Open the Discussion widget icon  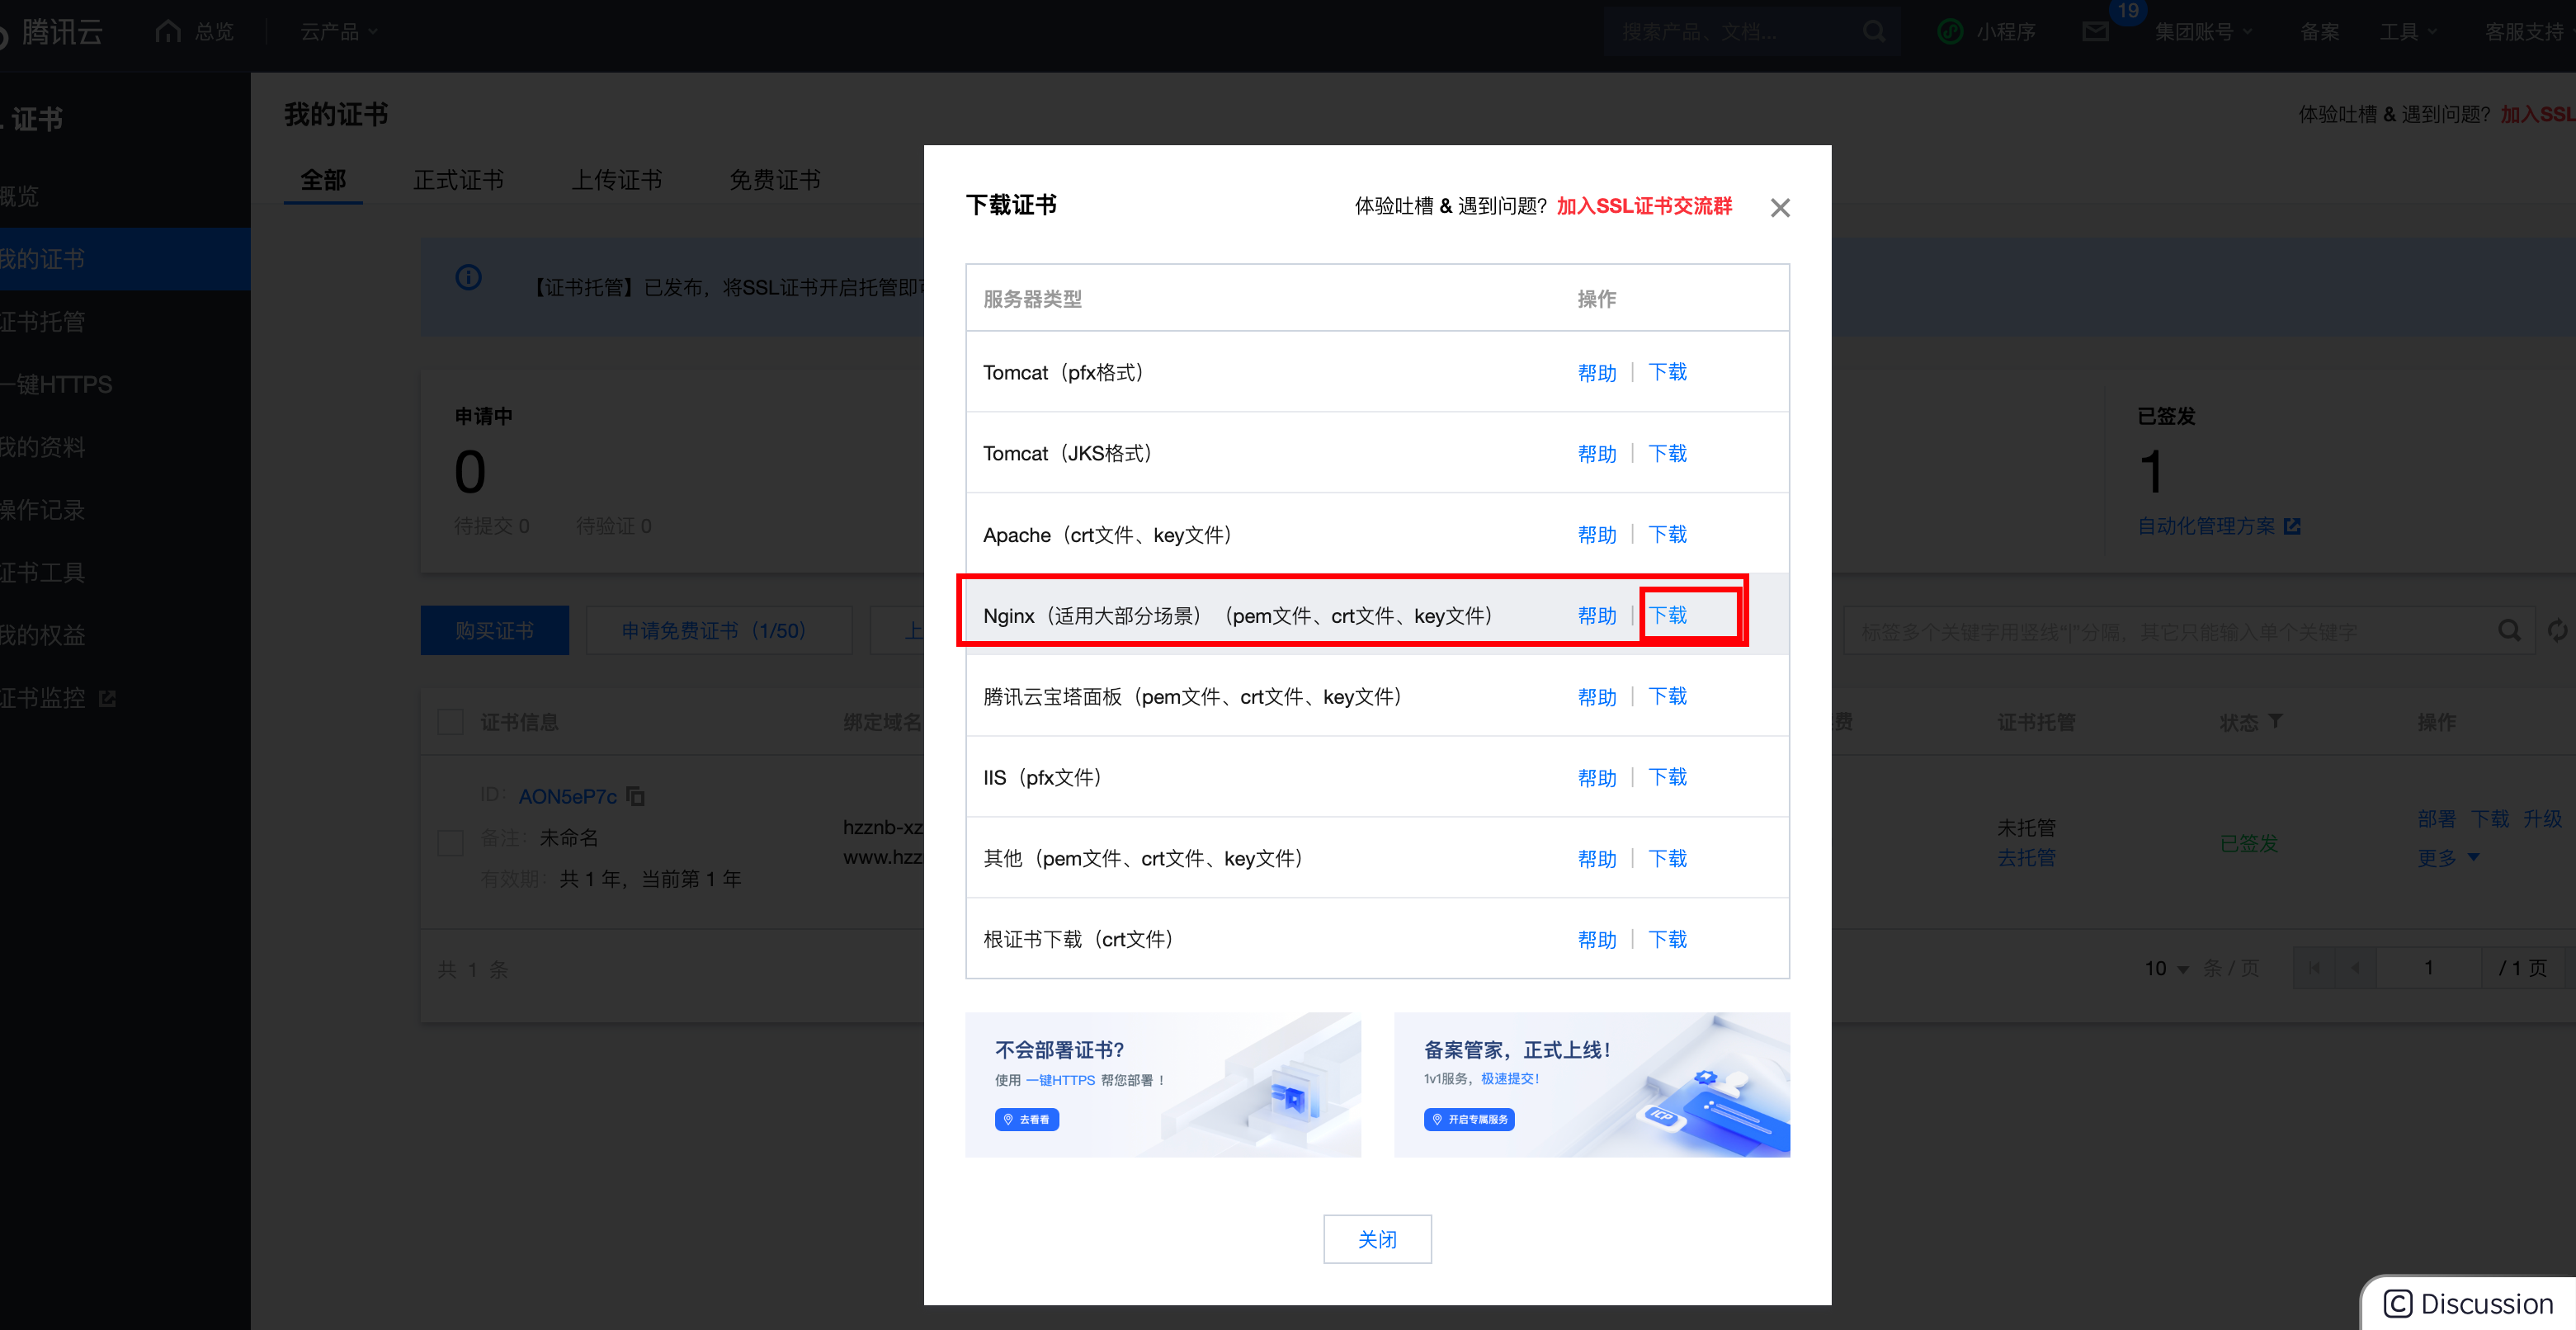pos(2397,1303)
